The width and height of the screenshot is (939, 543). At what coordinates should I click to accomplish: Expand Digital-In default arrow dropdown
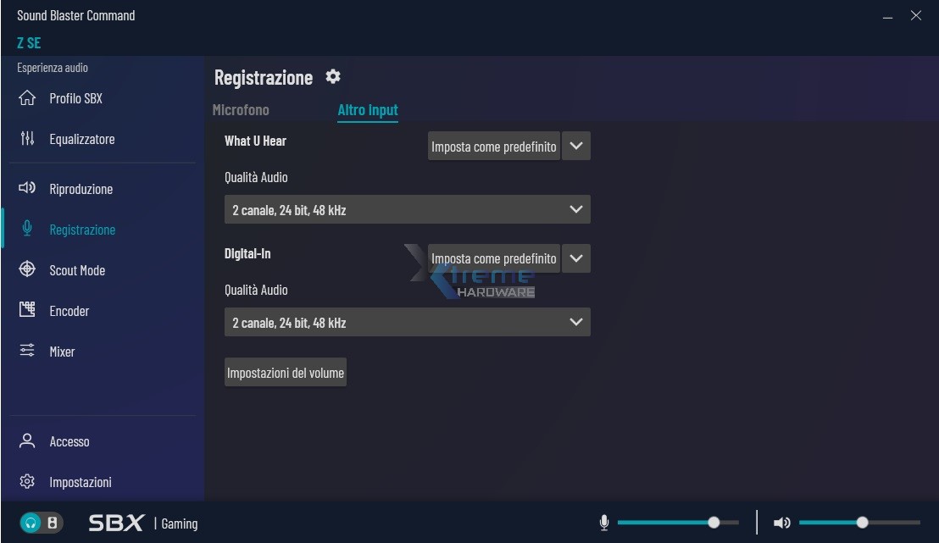coord(576,258)
